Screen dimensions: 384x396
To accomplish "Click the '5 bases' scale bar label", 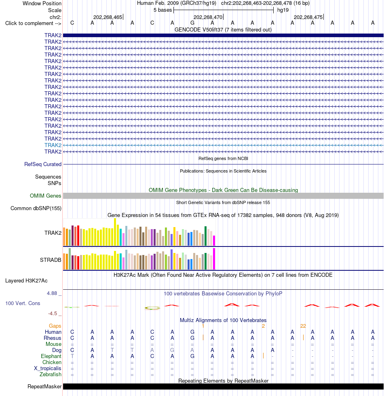I will coord(162,10).
